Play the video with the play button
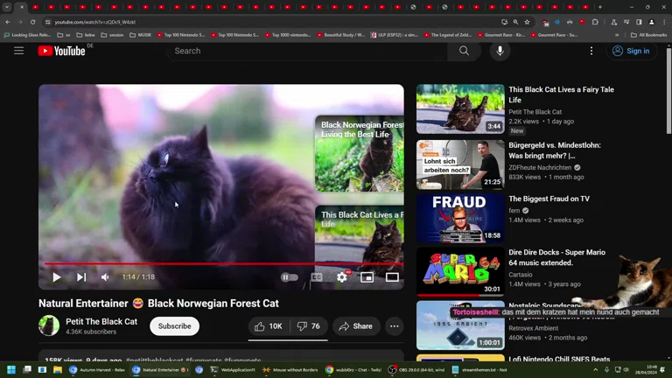 57,277
